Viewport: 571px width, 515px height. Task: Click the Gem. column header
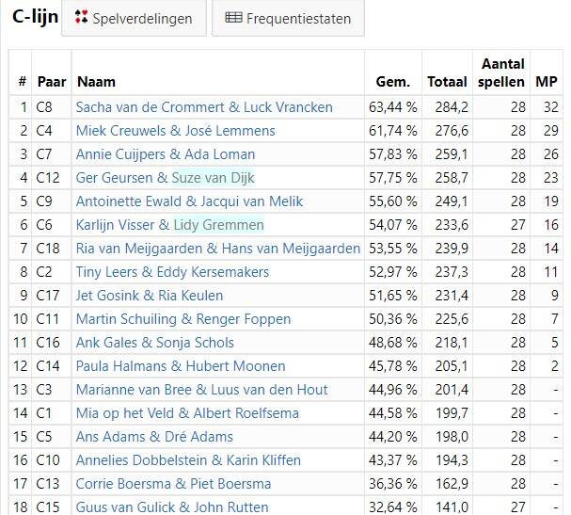point(393,82)
